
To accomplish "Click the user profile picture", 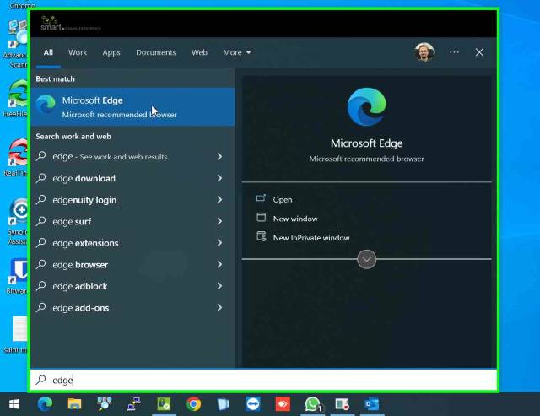I will [x=424, y=52].
